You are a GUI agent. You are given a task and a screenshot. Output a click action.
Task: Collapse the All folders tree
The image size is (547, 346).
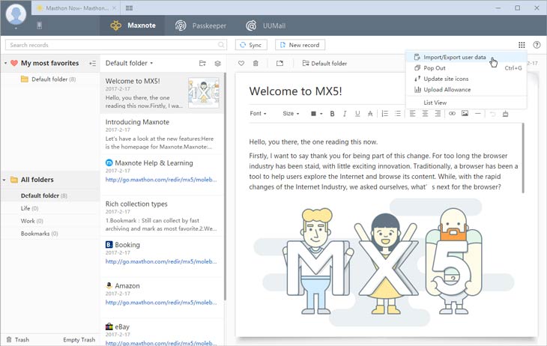[x=4, y=180]
